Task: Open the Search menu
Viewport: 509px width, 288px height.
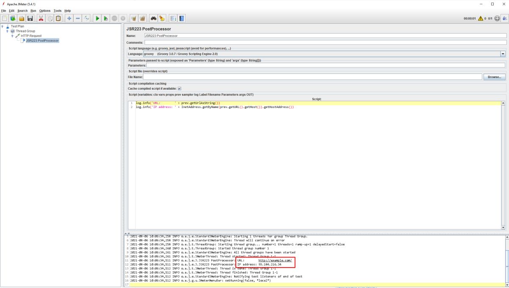Action: pos(22,11)
